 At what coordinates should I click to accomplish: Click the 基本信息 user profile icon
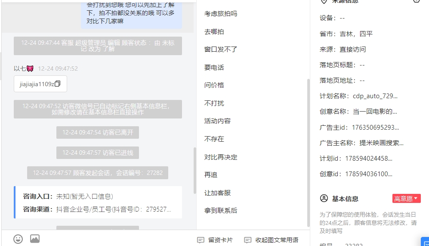(x=324, y=198)
